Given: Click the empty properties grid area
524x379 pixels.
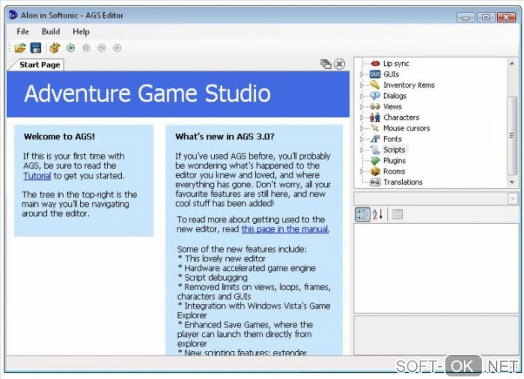Looking at the screenshot, I should click(436, 268).
